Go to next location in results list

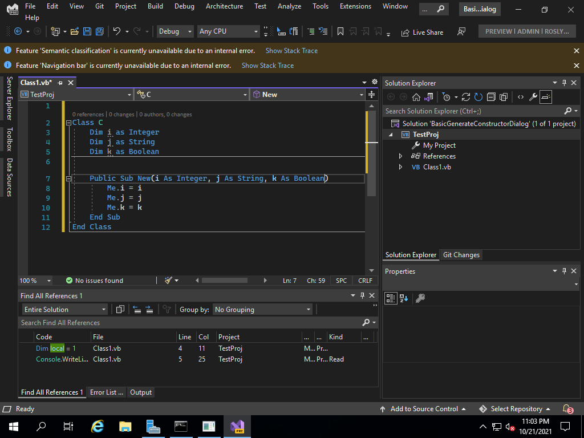pyautogui.click(x=149, y=310)
